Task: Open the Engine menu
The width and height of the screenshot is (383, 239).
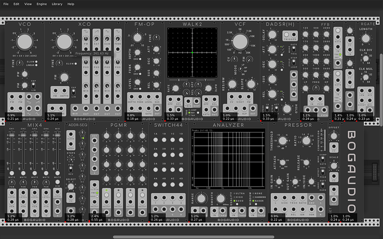Action: (42, 4)
